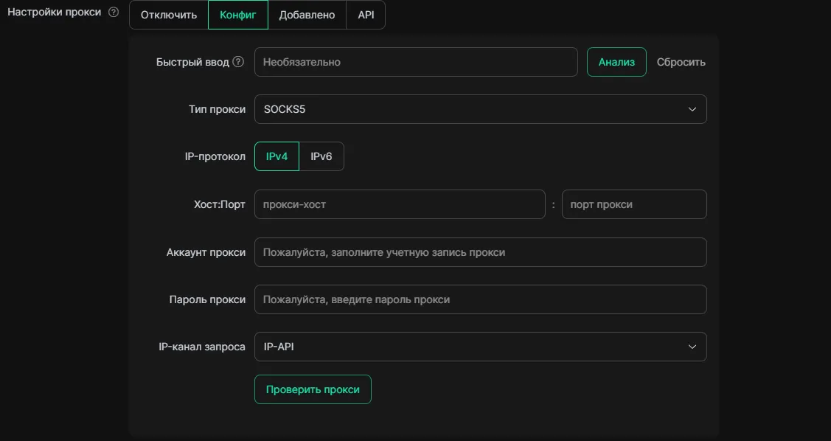The image size is (831, 441).
Task: Click the chevron arrow in IP-канал запроса field
Action: tap(692, 347)
